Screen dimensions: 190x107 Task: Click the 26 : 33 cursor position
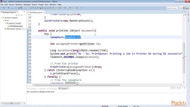(136, 106)
